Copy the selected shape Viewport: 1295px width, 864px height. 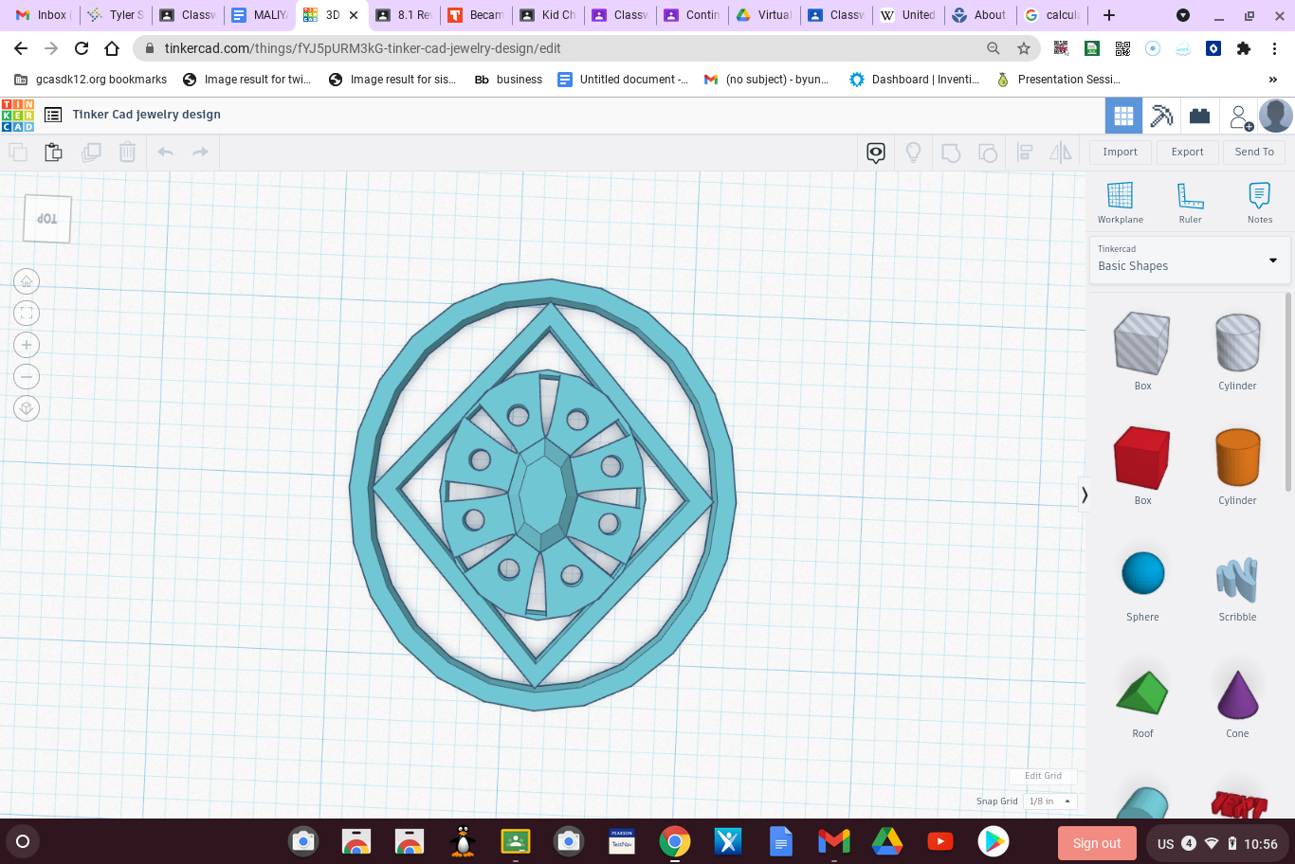click(x=18, y=152)
